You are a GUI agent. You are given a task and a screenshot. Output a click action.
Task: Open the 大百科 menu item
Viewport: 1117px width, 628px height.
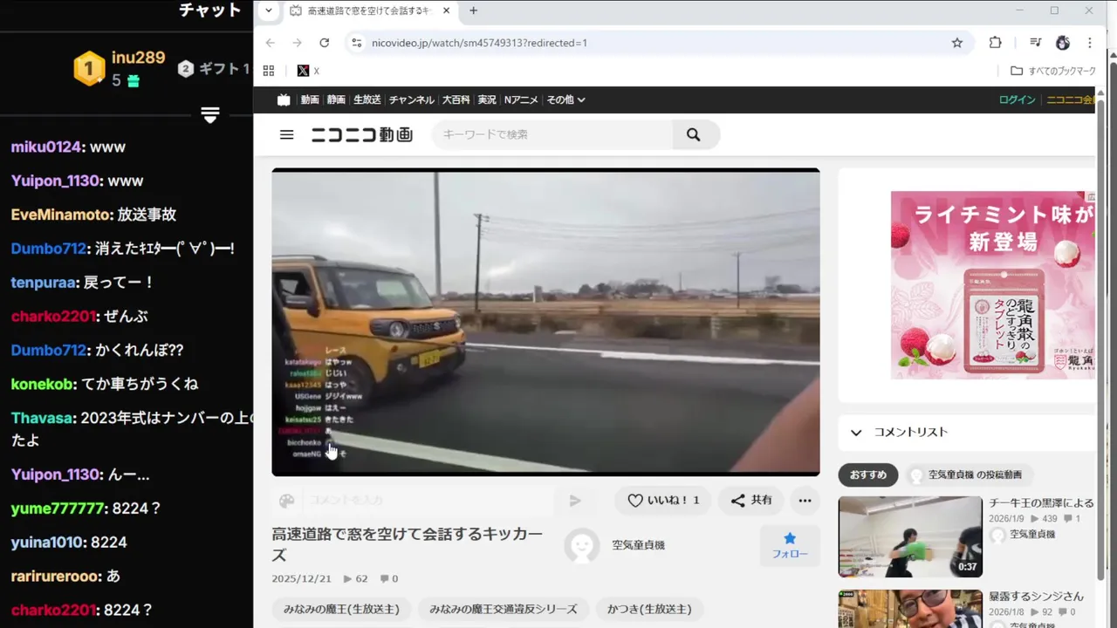coord(456,99)
